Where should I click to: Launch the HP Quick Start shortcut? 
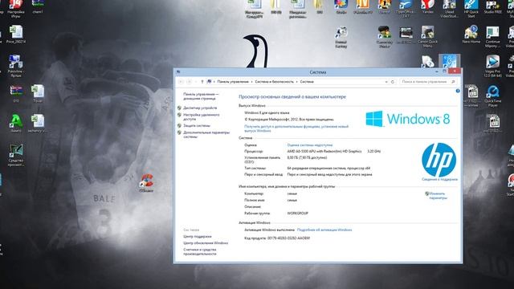(x=471, y=9)
